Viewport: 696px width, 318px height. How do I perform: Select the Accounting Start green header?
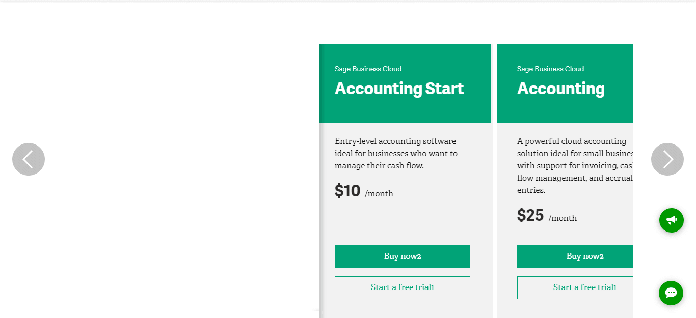405,83
